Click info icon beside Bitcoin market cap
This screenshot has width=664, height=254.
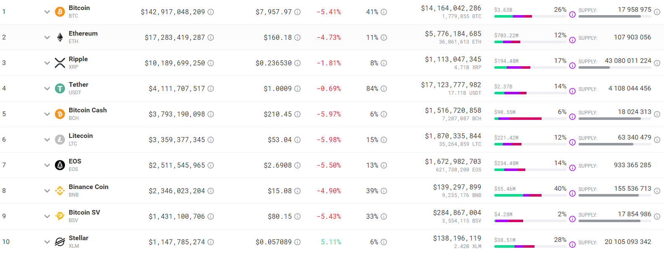tap(211, 12)
